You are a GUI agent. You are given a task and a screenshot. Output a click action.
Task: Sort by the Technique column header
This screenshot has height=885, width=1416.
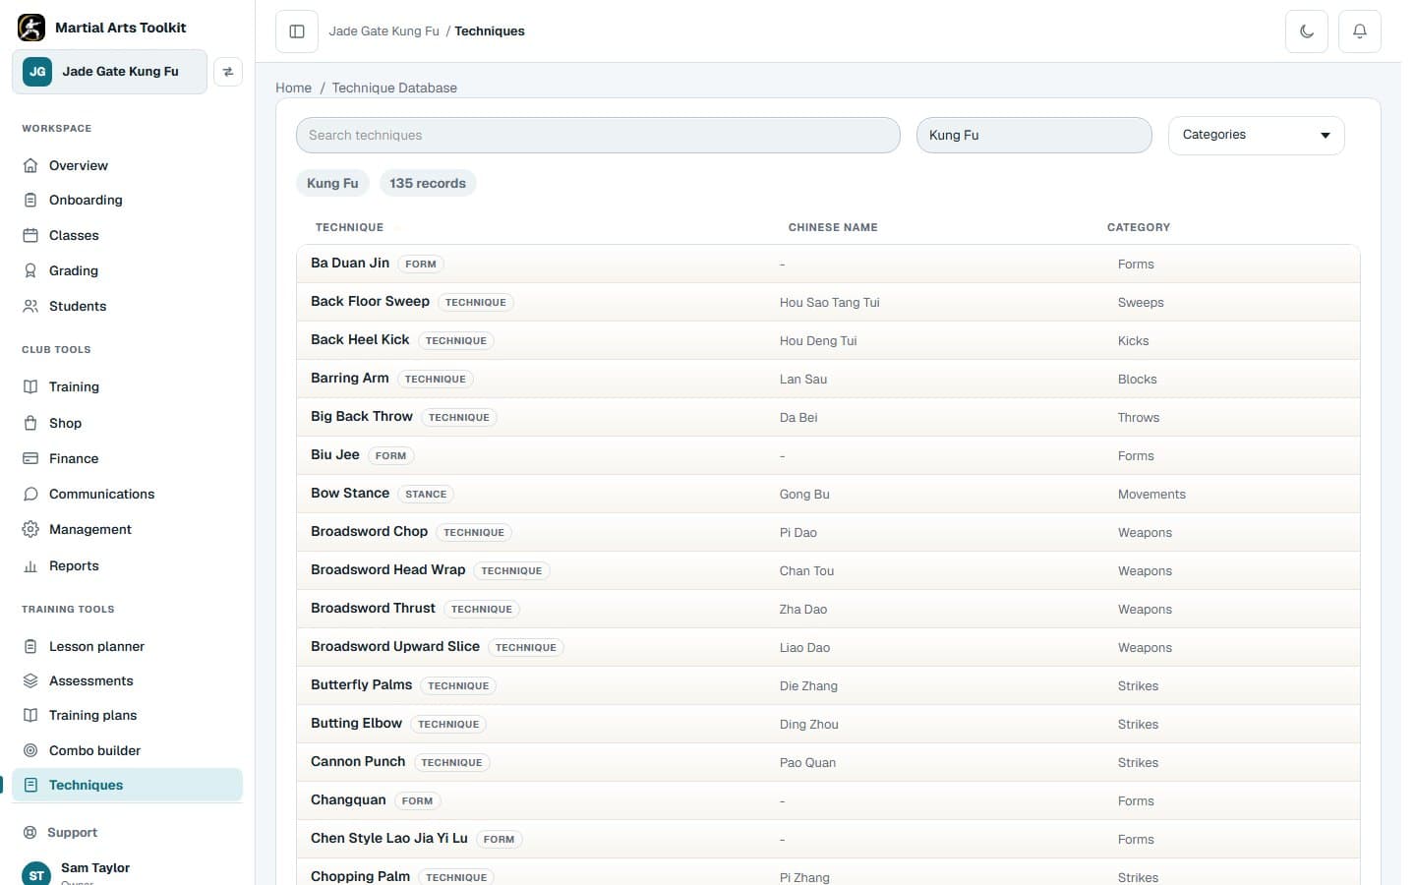click(349, 227)
